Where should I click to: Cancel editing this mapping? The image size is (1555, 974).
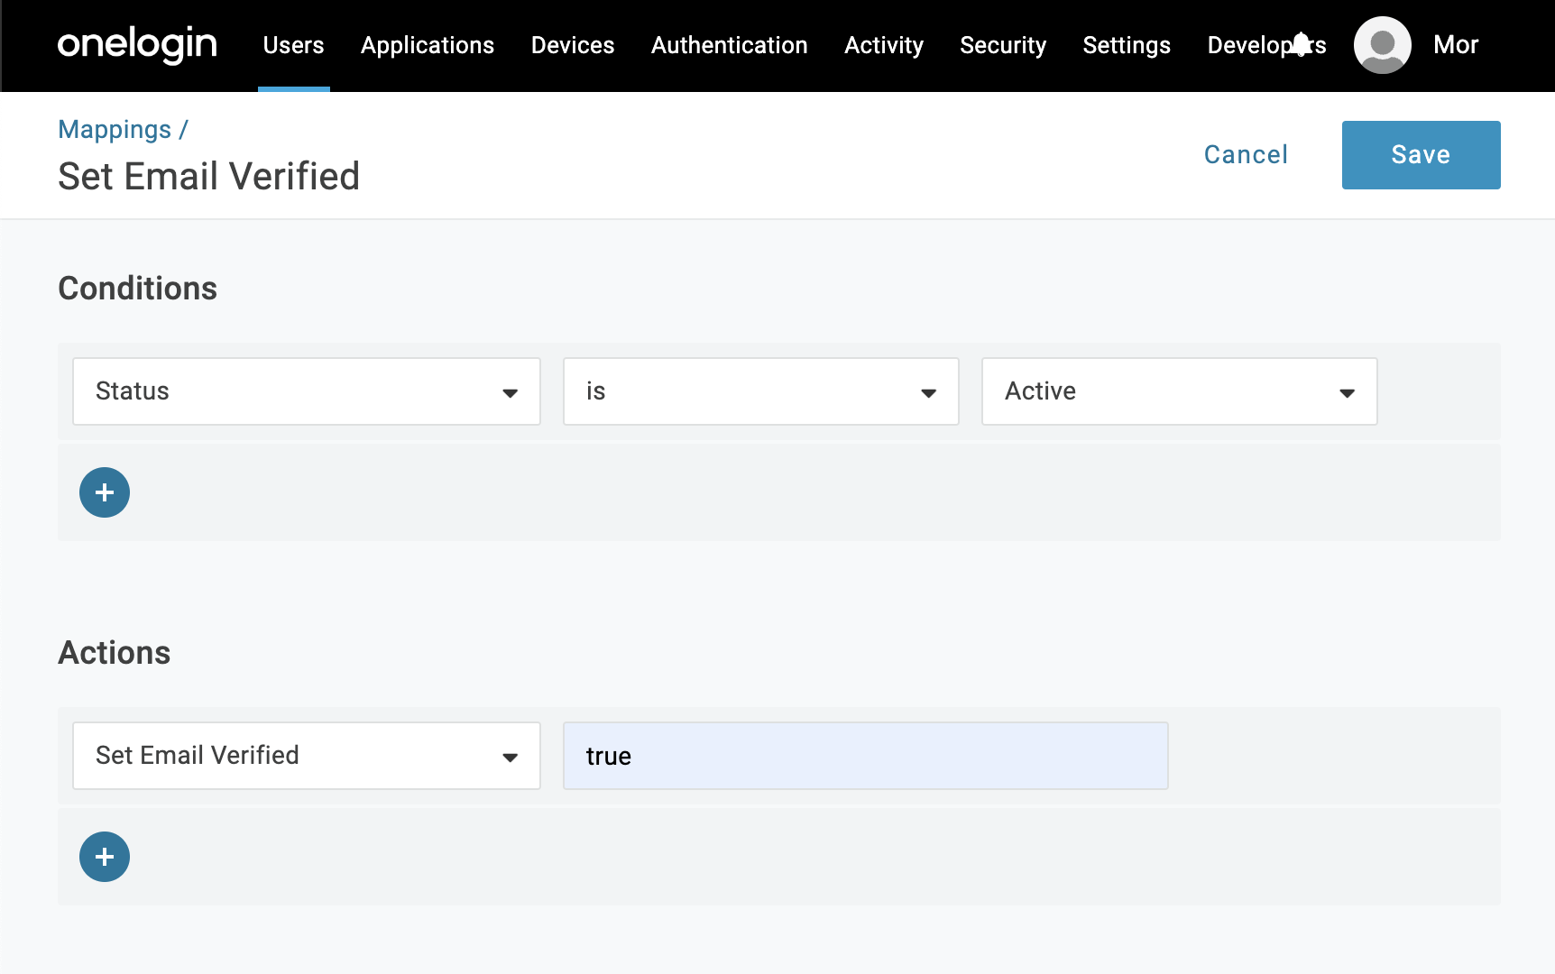click(1245, 154)
